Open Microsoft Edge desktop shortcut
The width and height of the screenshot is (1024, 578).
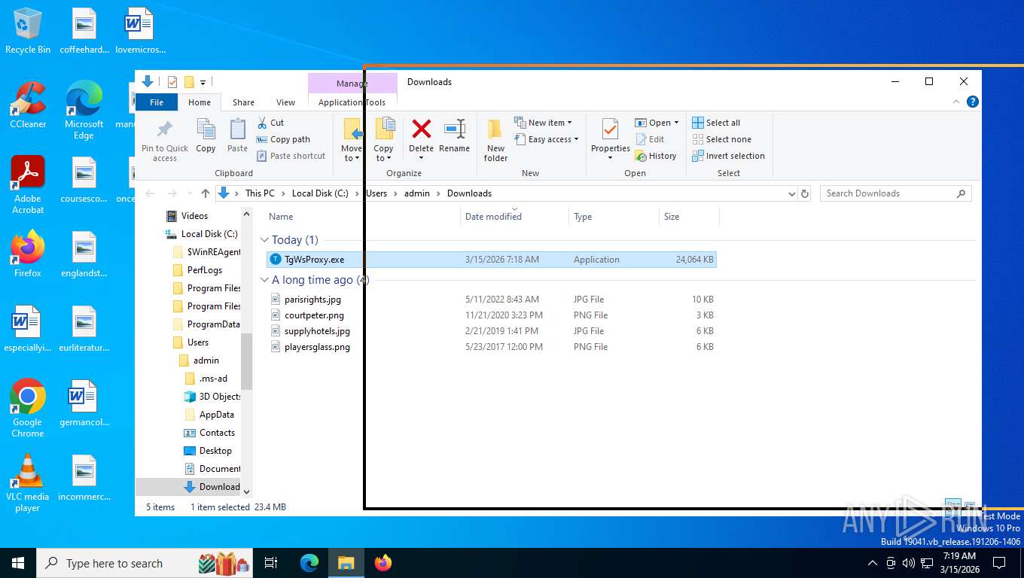(x=84, y=111)
